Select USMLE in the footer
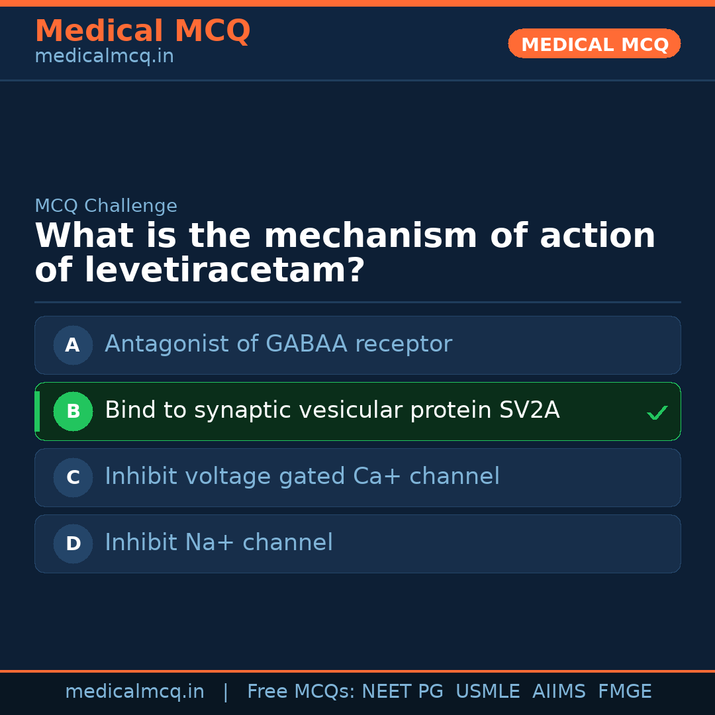Screen dimensions: 715x715 coord(487,692)
